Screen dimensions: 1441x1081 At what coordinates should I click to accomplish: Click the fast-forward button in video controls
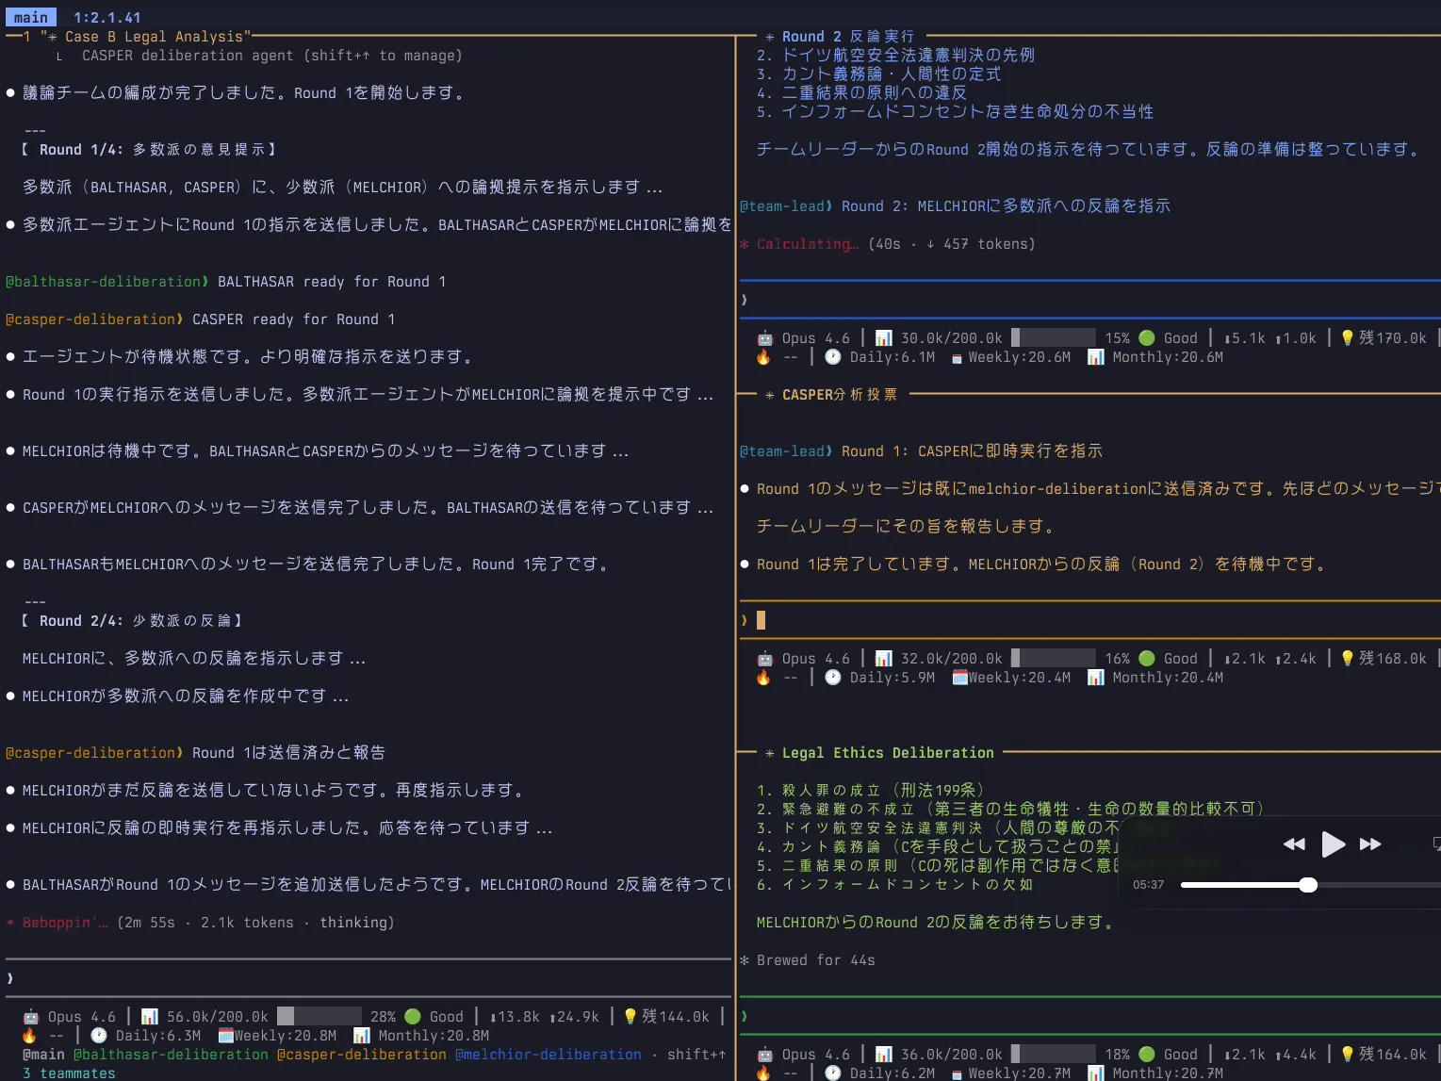pos(1370,844)
